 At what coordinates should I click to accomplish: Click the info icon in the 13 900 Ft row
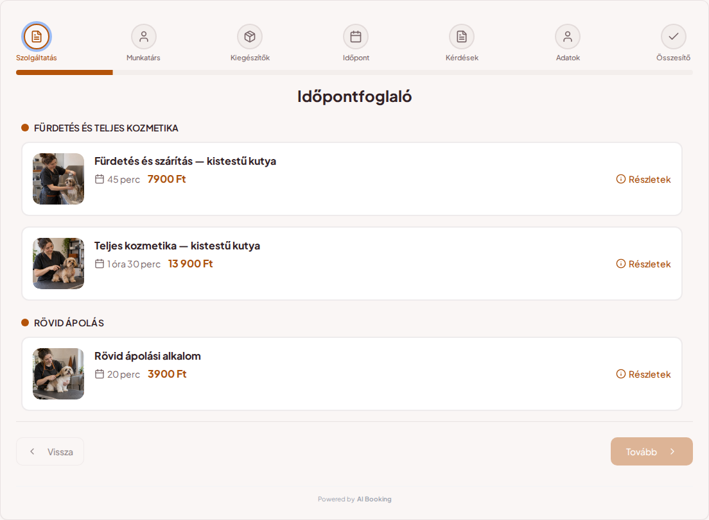tap(621, 264)
